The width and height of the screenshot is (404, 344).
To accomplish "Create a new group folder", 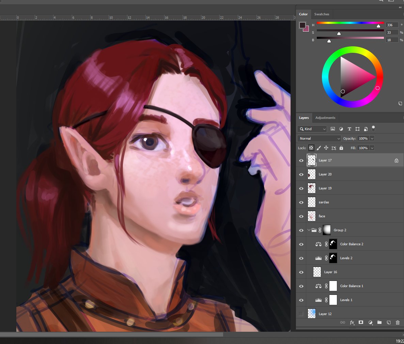I will pyautogui.click(x=379, y=322).
